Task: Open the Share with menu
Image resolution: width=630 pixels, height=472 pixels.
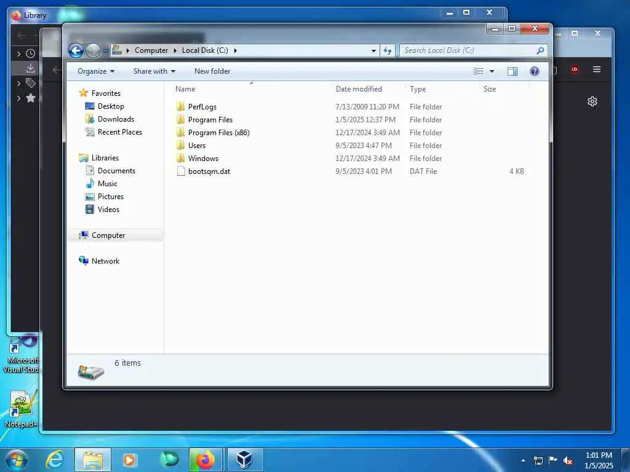Action: click(x=154, y=71)
